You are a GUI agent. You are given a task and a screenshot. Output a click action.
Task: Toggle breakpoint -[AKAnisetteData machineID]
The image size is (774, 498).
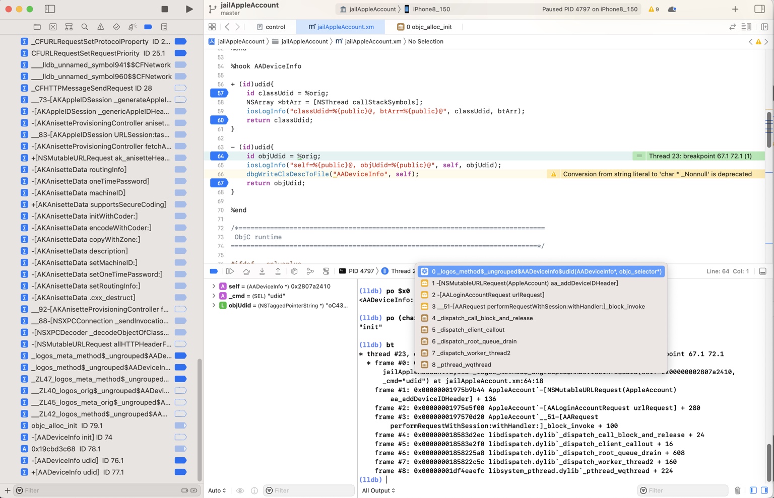[180, 193]
